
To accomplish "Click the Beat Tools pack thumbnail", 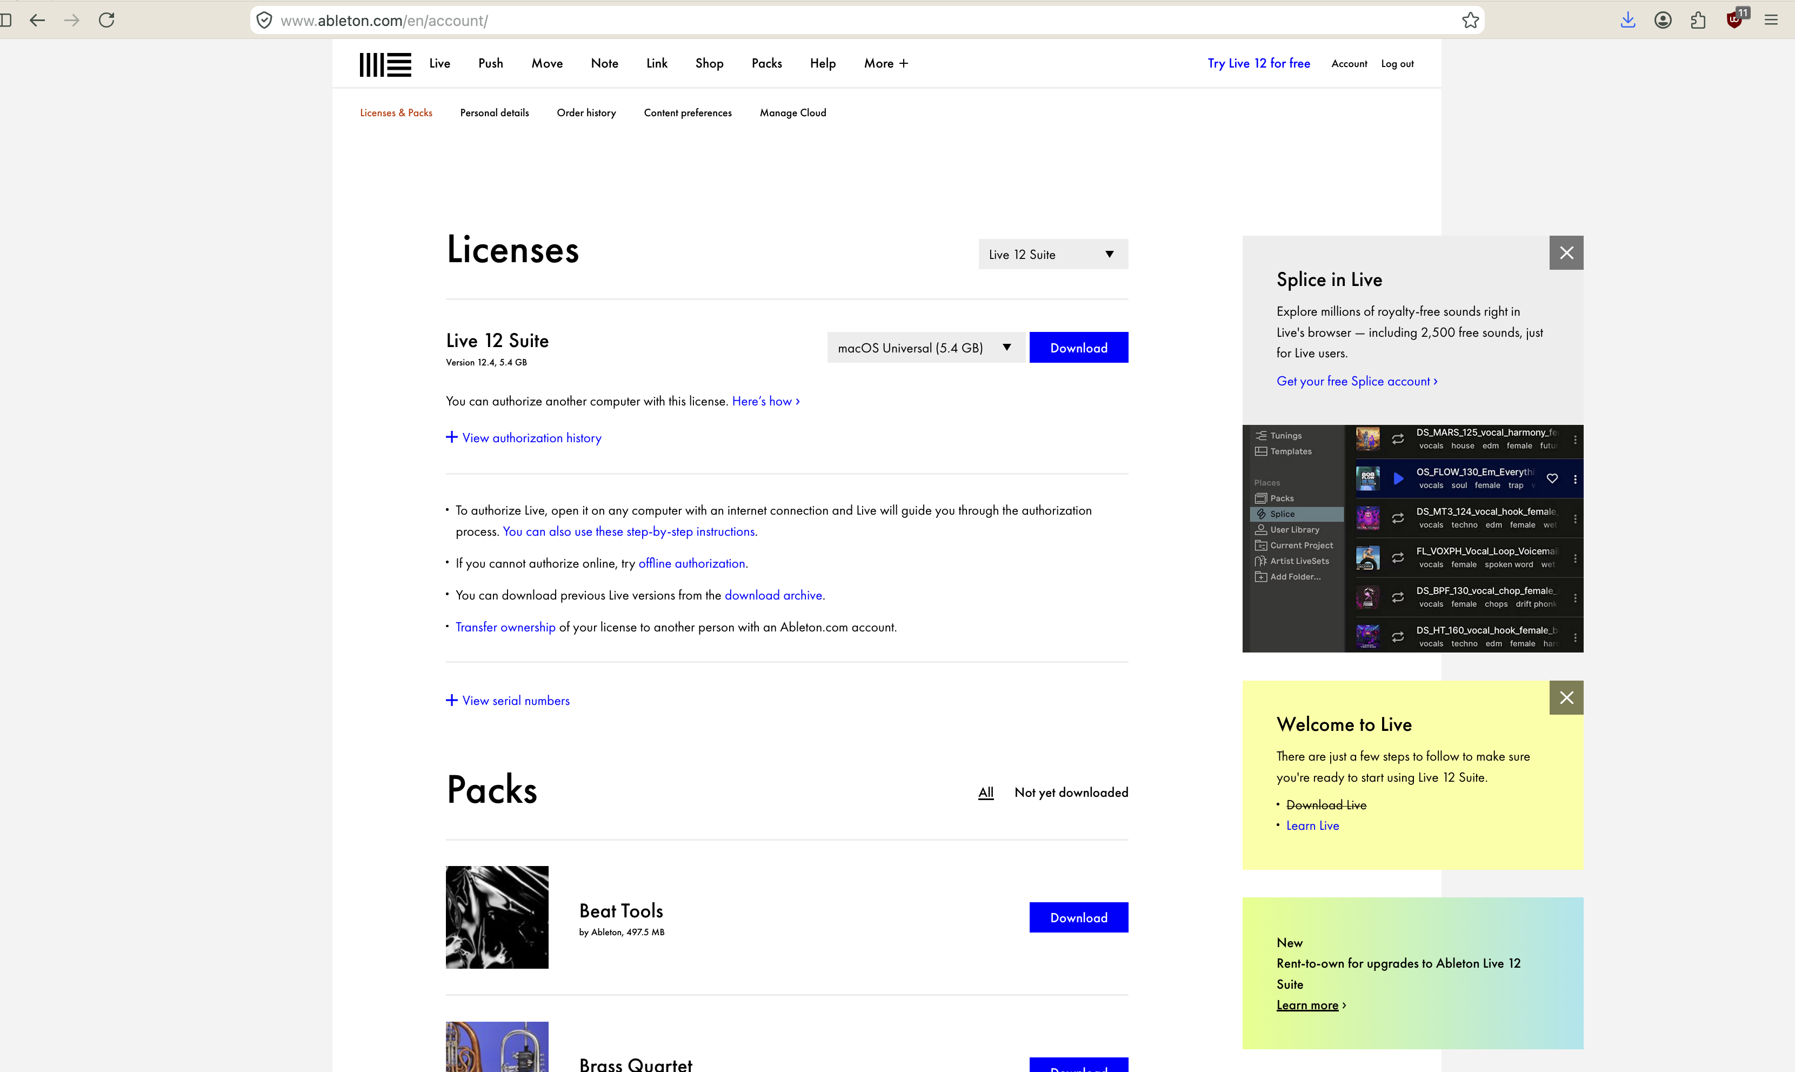I will coord(497,917).
